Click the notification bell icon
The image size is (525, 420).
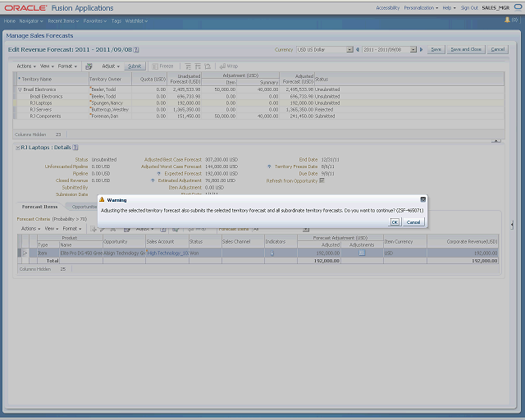(507, 20)
